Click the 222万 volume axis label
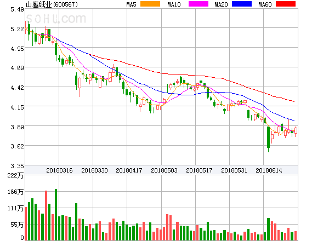 pos(16,176)
